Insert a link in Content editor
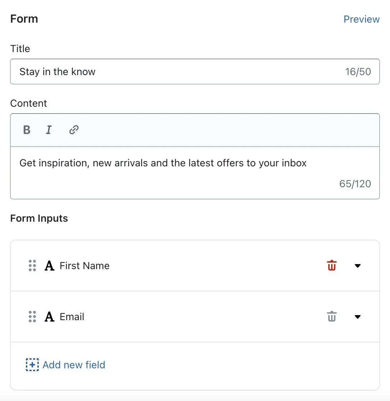Viewport: 390px width, 401px height. (74, 130)
